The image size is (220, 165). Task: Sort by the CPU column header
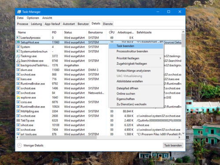tap(111, 32)
